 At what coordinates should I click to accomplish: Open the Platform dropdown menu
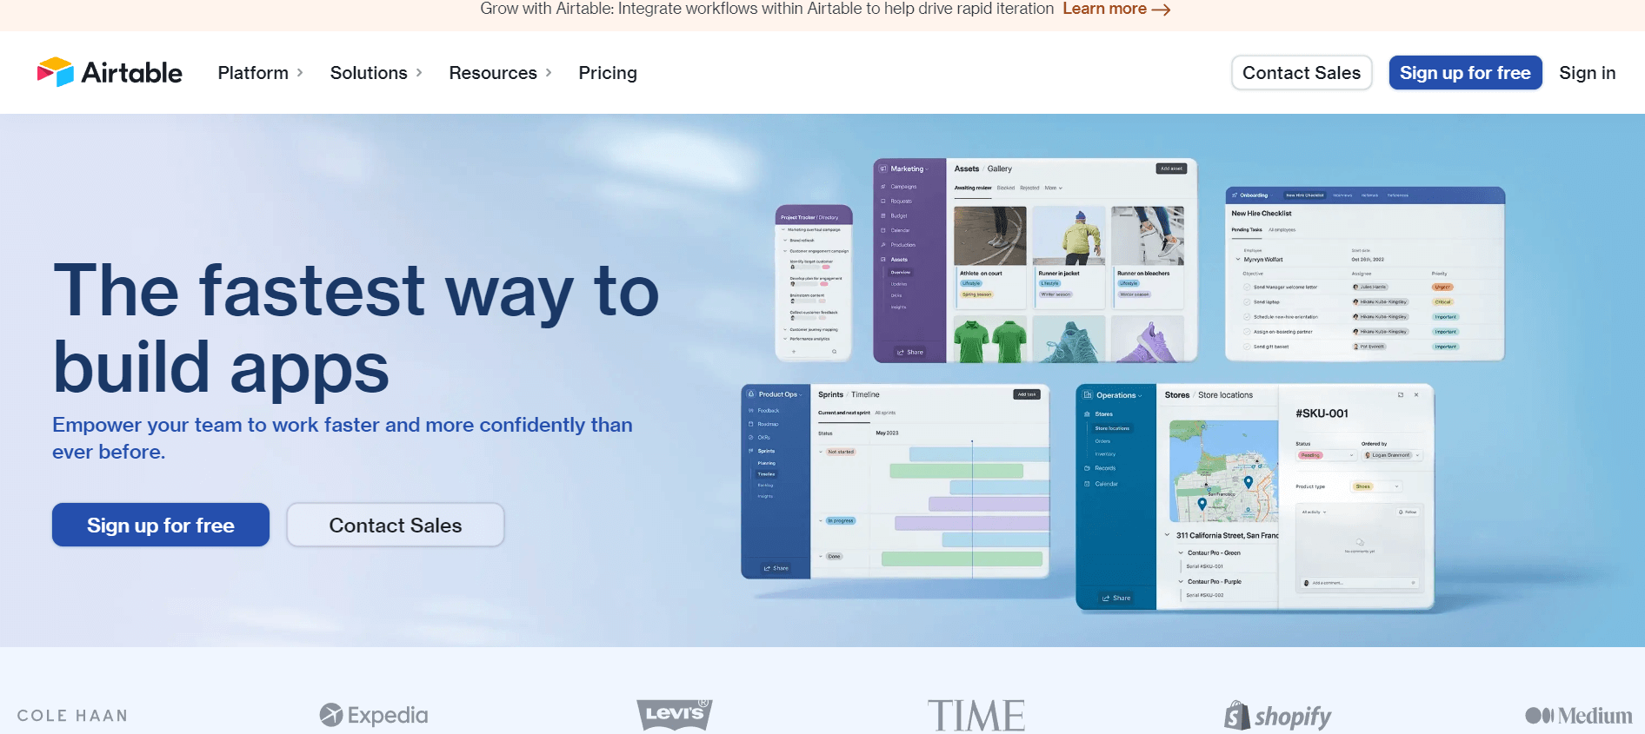click(x=260, y=73)
